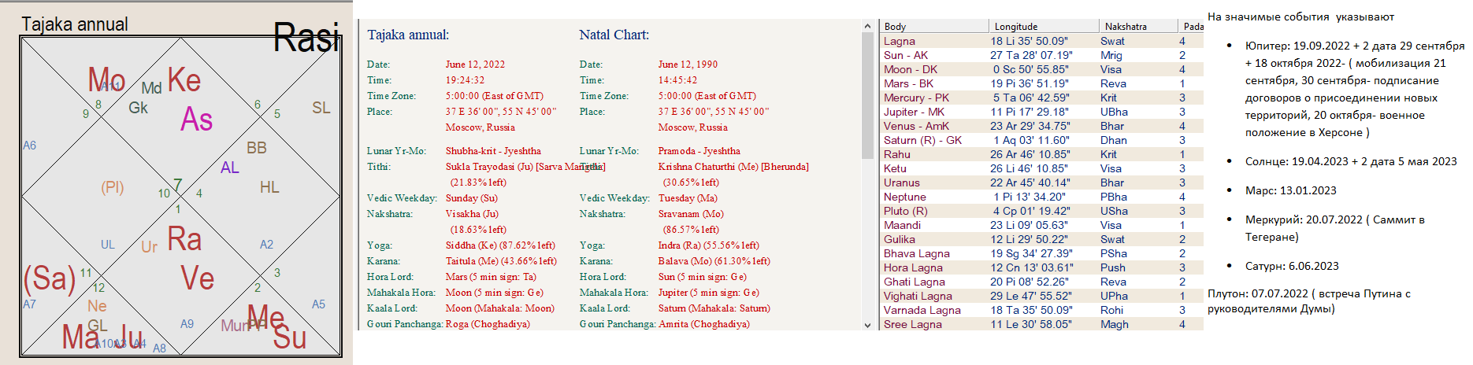Select the Jupiter - MK row

(1041, 112)
